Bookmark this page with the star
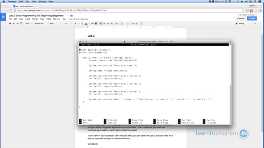 tap(243, 10)
